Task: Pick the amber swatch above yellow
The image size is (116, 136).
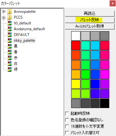Action: coord(76,74)
